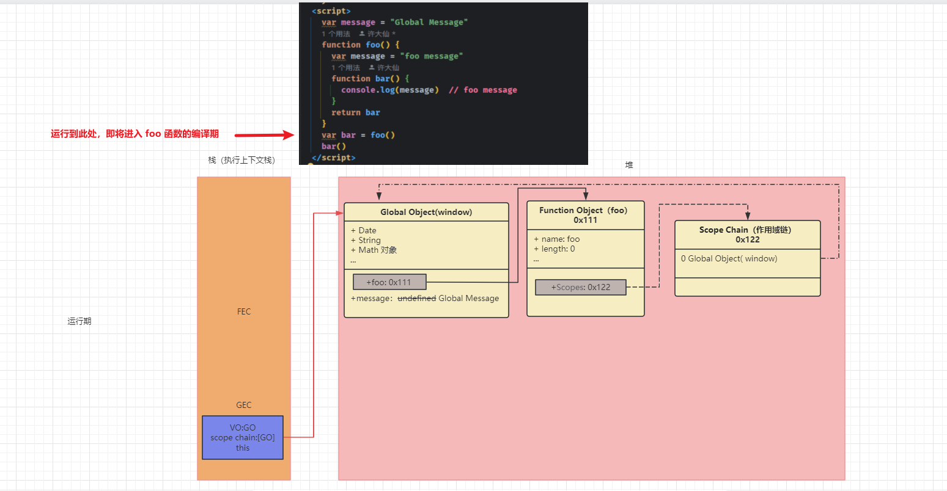Select the '+ name: foo' property text

557,239
